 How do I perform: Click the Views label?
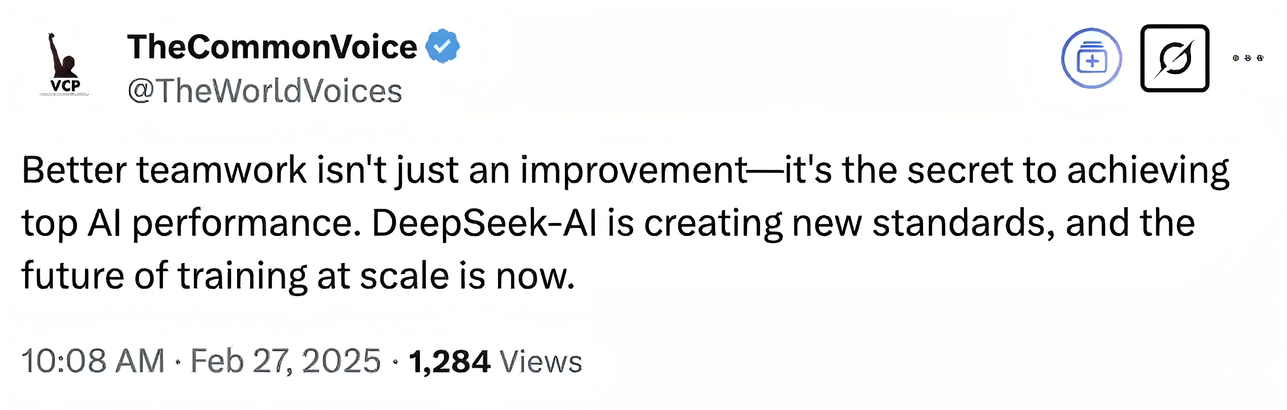[541, 361]
